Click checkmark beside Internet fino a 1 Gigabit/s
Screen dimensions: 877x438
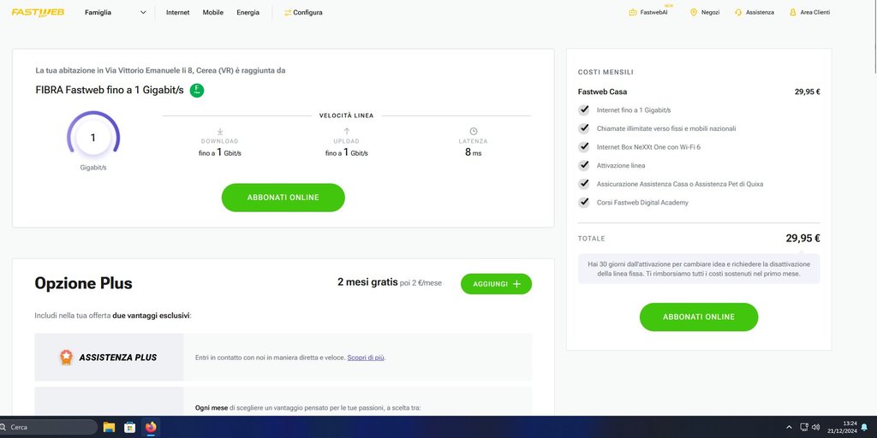point(584,110)
